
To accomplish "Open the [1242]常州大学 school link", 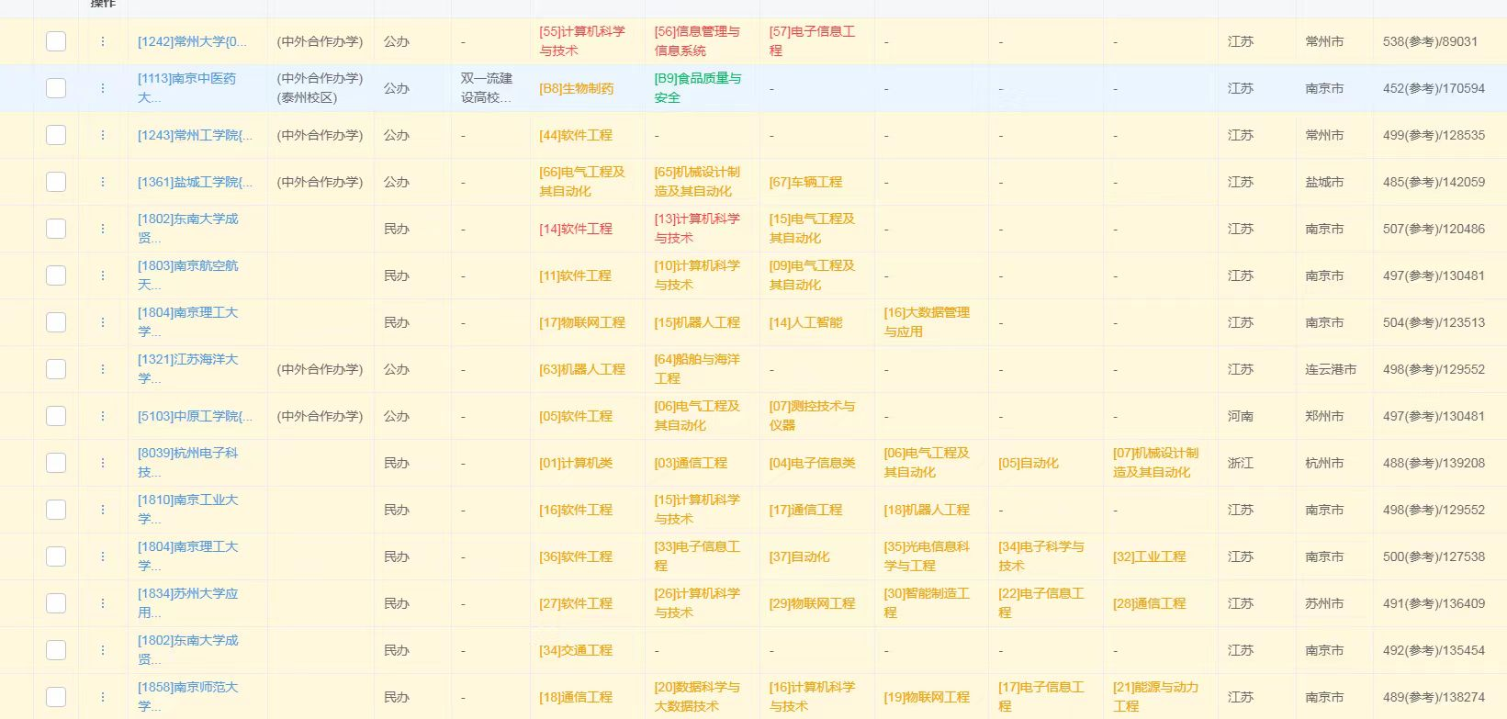I will tap(192, 41).
